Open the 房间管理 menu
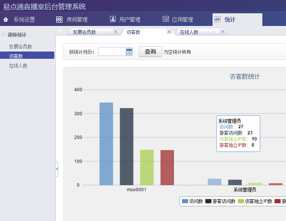 (x=77, y=19)
